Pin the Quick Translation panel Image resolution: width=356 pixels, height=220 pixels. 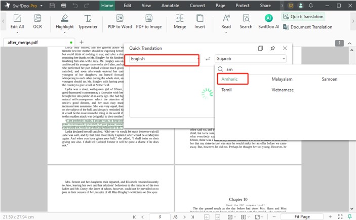(x=272, y=48)
